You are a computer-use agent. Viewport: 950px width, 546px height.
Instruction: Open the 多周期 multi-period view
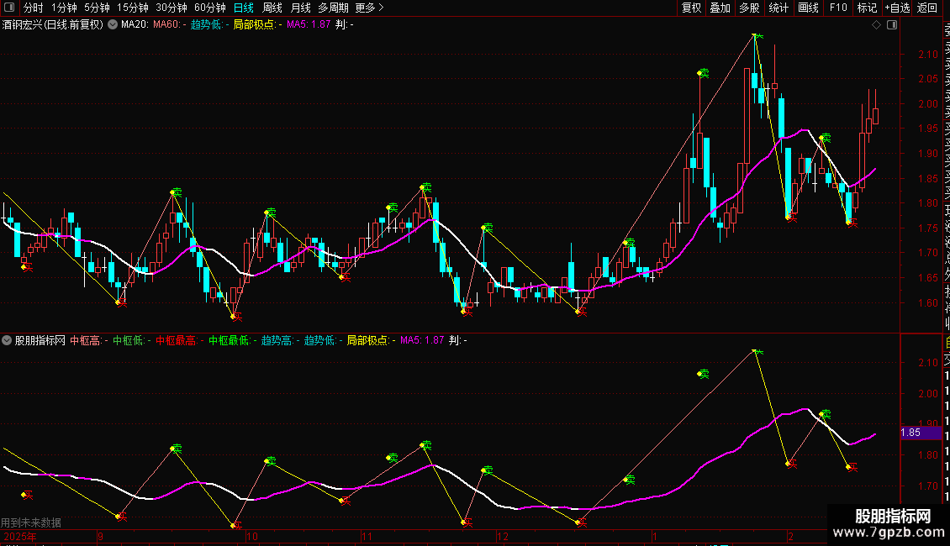(332, 8)
